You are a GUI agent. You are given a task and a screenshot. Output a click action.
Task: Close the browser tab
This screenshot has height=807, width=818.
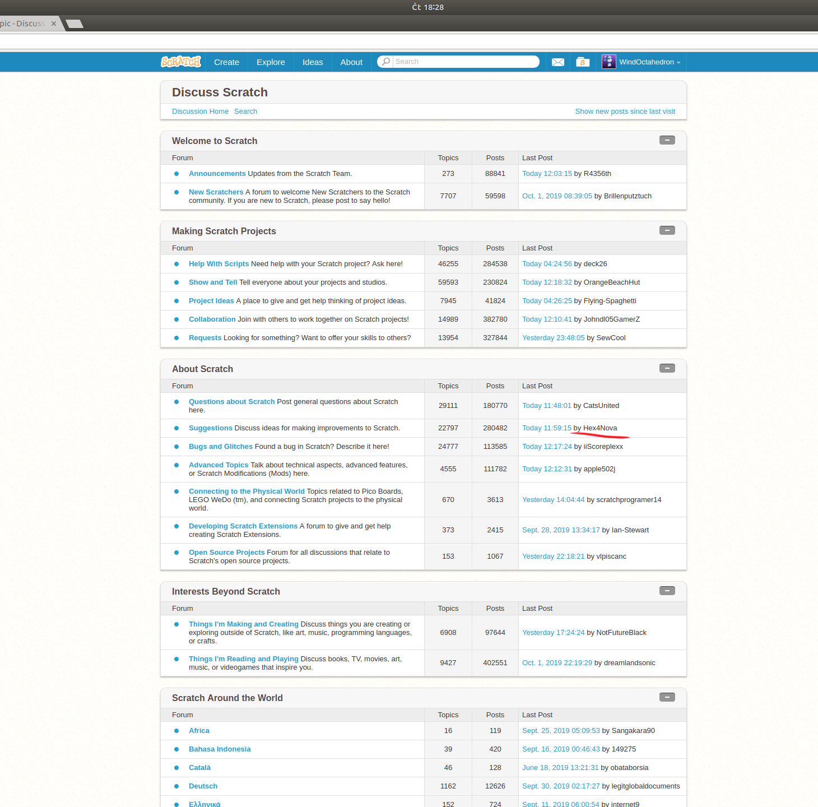[54, 24]
